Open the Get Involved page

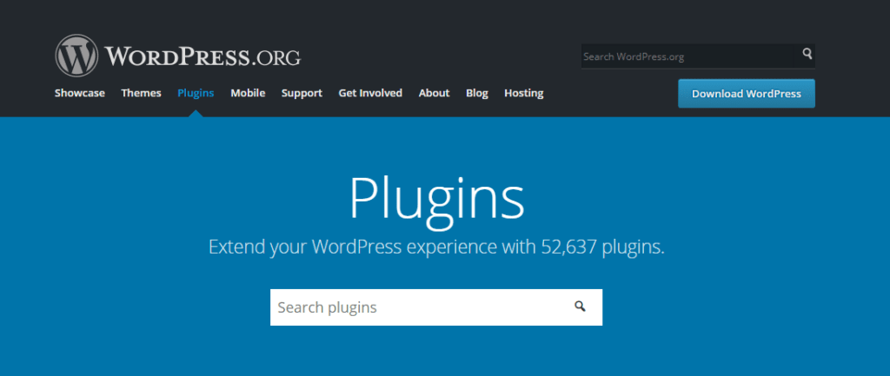(x=370, y=93)
